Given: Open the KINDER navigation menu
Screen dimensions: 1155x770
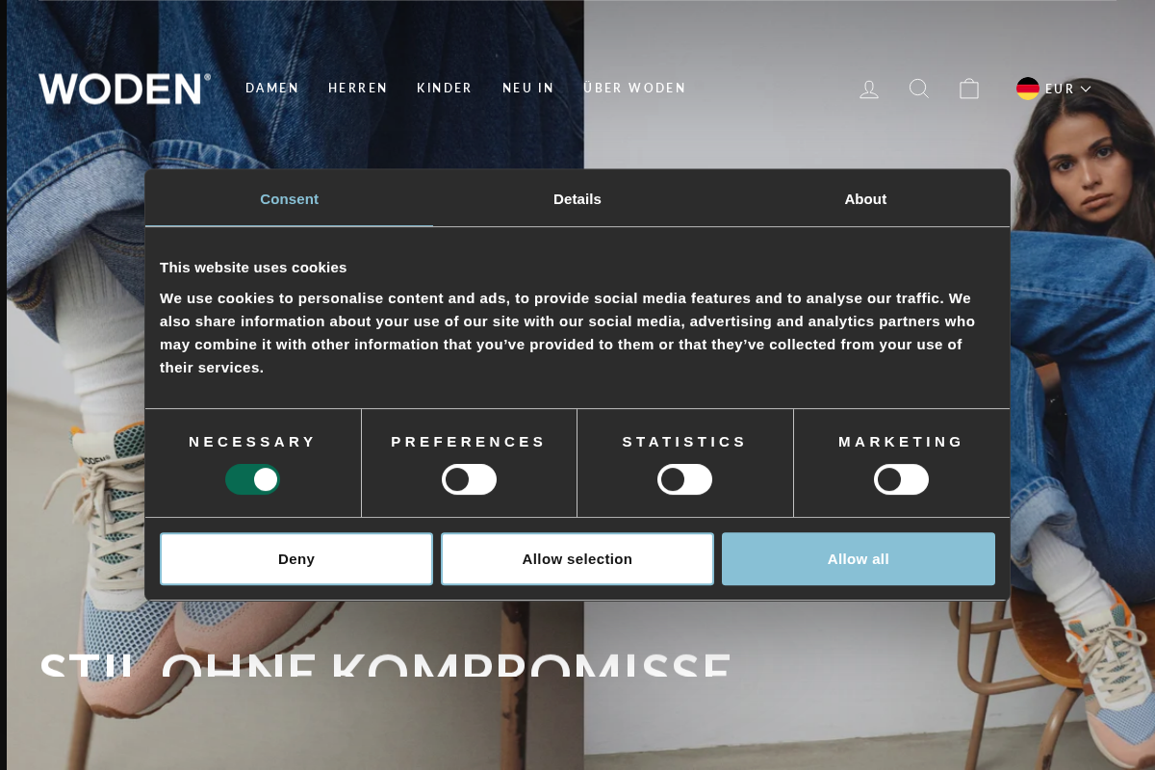Looking at the screenshot, I should click(x=445, y=88).
